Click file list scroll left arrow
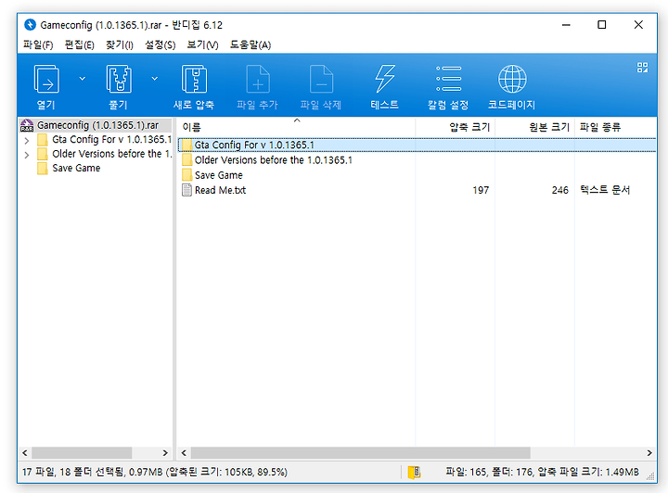668x493 pixels. 184,453
